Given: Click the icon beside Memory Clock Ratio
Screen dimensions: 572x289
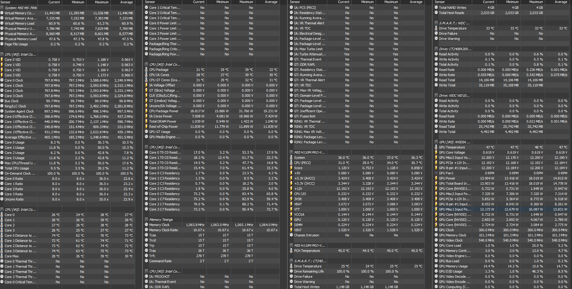Looking at the screenshot, I should [x=146, y=230].
